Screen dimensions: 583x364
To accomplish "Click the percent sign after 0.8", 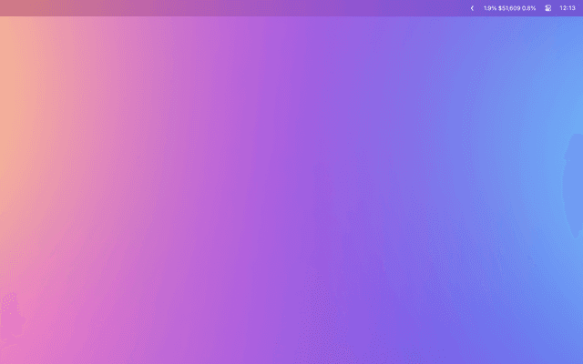I will click(x=533, y=8).
